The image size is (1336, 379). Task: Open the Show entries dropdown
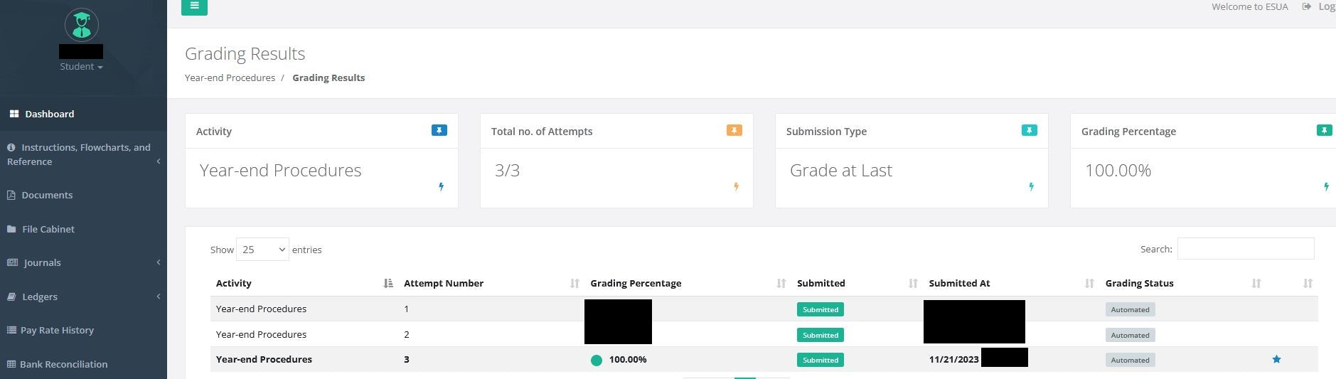pos(262,250)
